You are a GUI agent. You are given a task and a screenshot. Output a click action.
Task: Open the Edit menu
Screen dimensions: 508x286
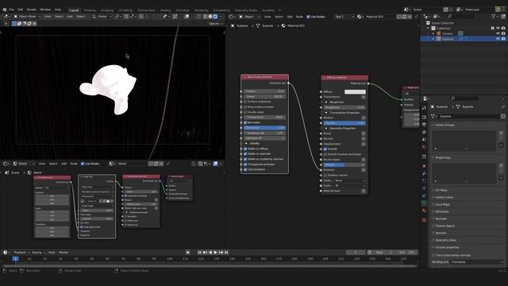pyautogui.click(x=21, y=10)
